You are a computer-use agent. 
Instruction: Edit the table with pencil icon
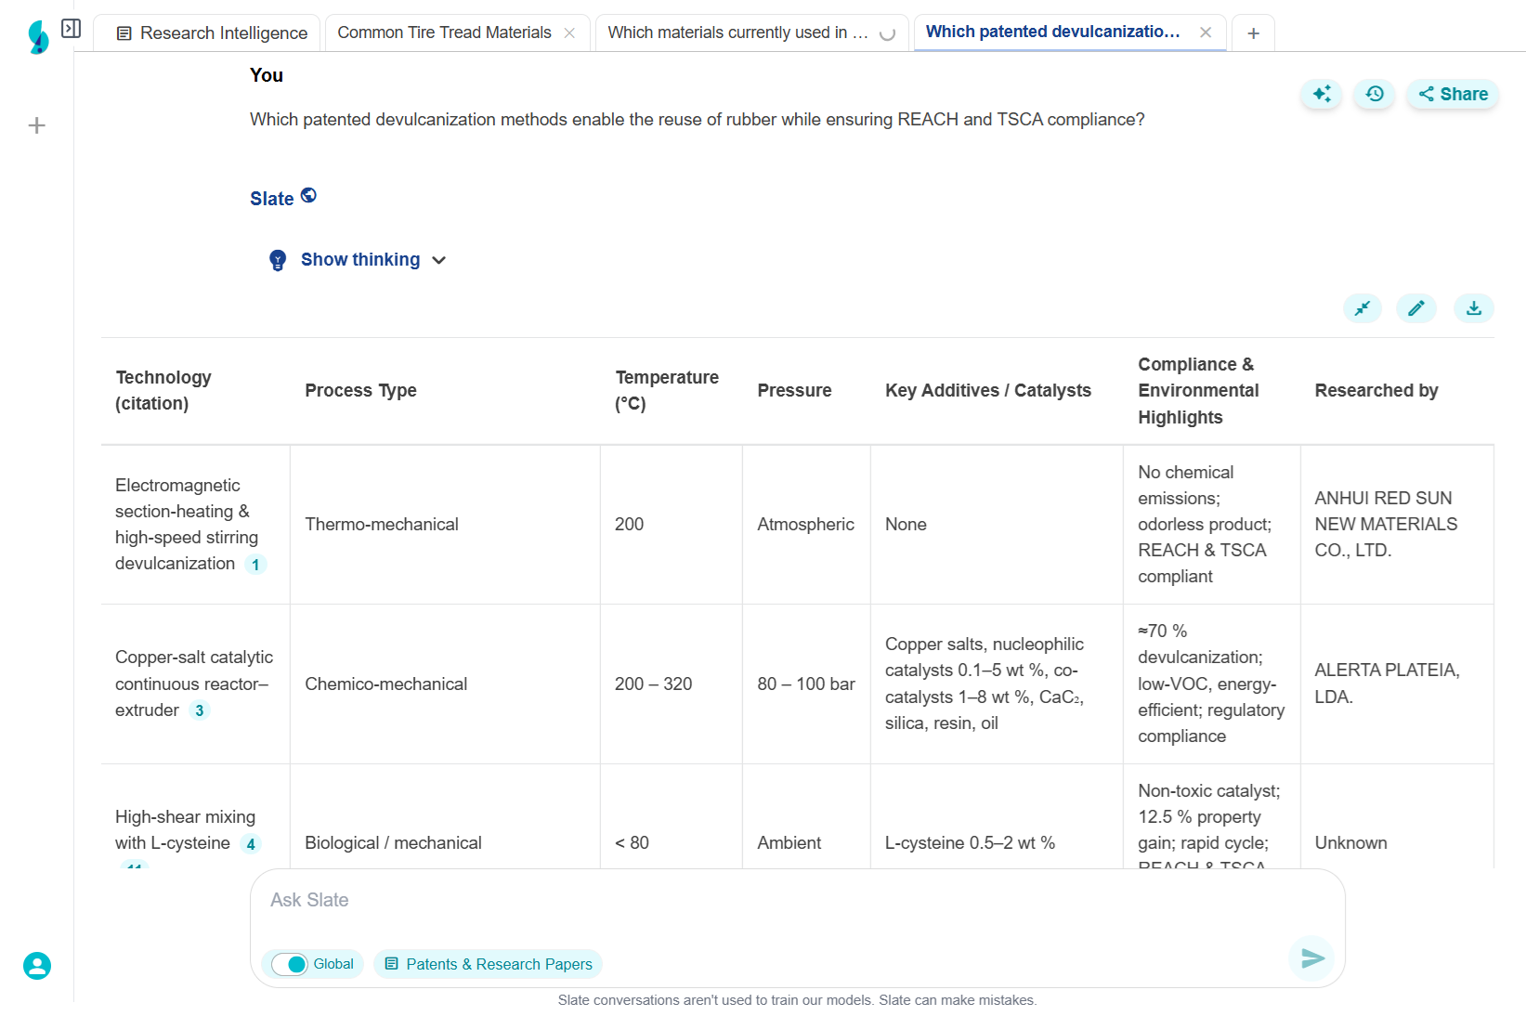point(1416,308)
